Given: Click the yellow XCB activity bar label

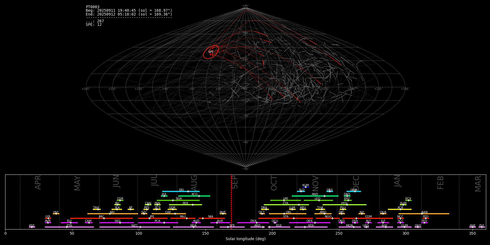Looking at the screenshot, I should point(400,207).
